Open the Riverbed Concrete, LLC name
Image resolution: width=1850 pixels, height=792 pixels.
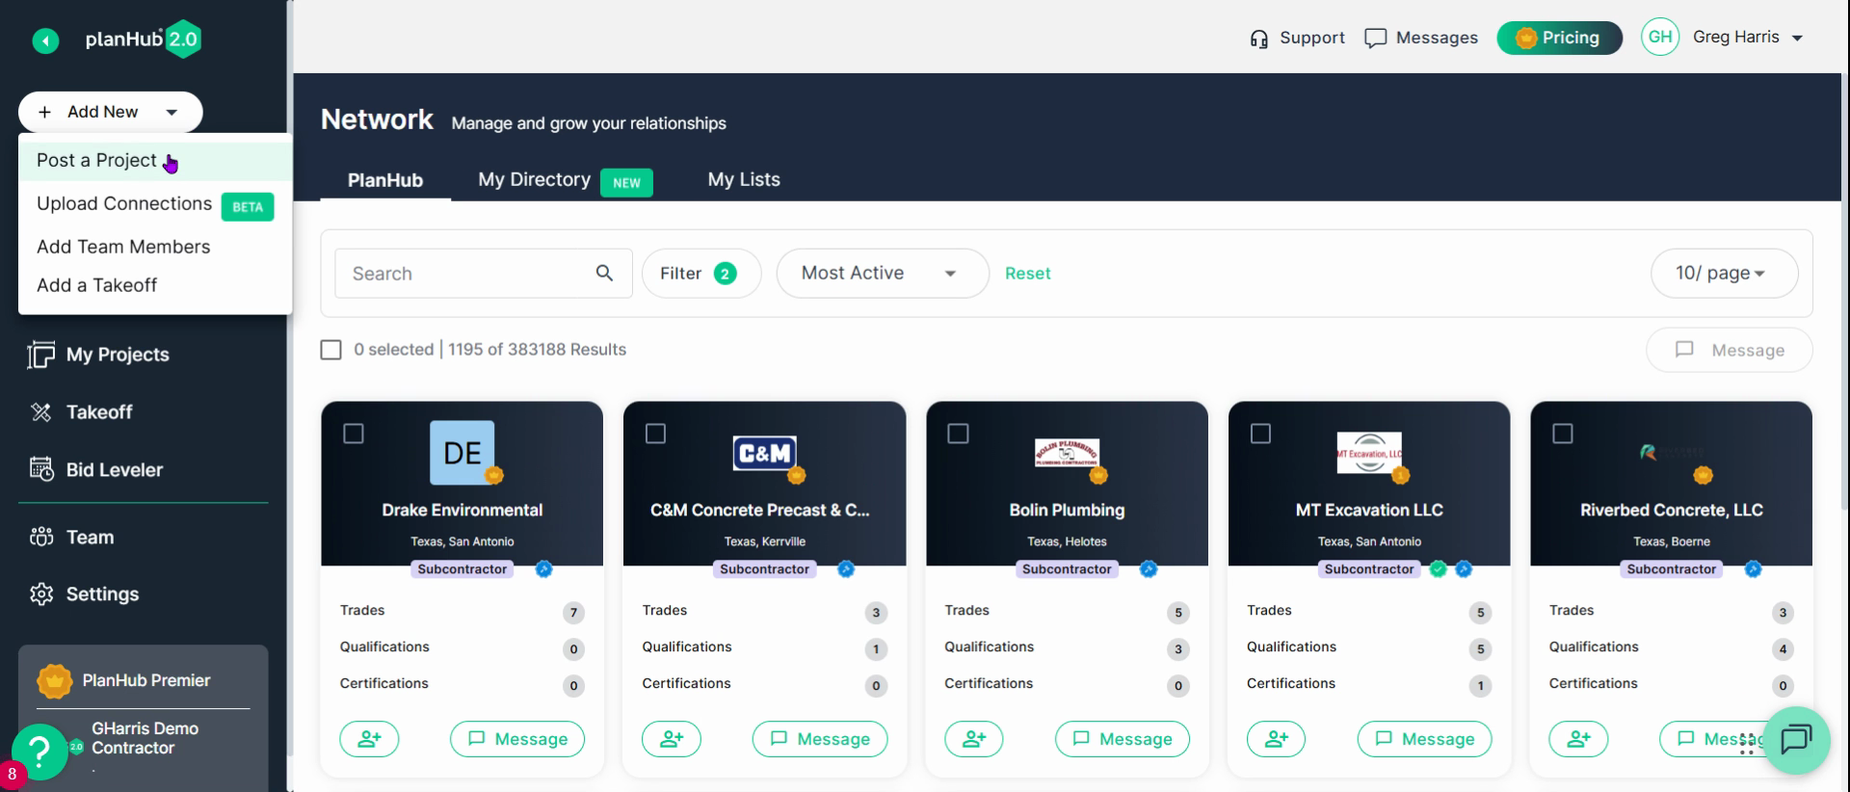click(x=1672, y=511)
